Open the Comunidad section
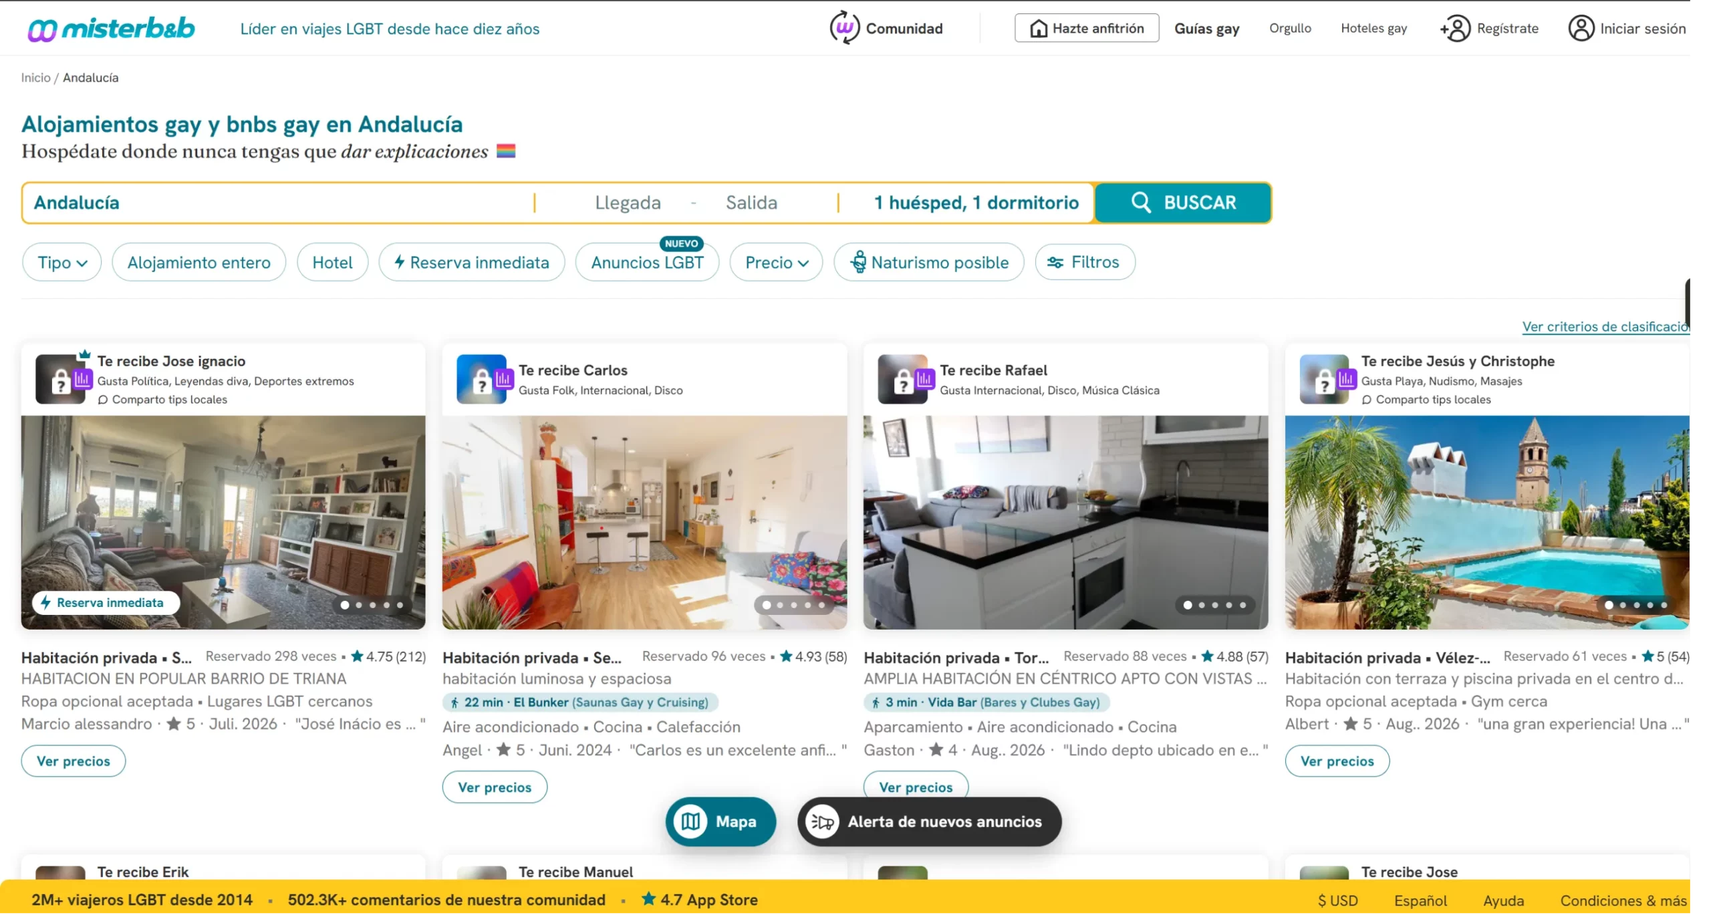Screen dimensions: 1711x915 click(x=886, y=28)
